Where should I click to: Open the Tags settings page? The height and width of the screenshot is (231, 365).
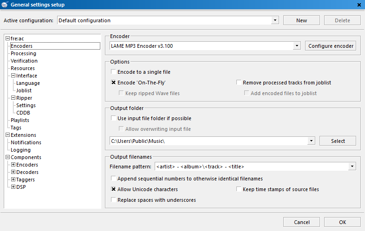pyautogui.click(x=16, y=128)
